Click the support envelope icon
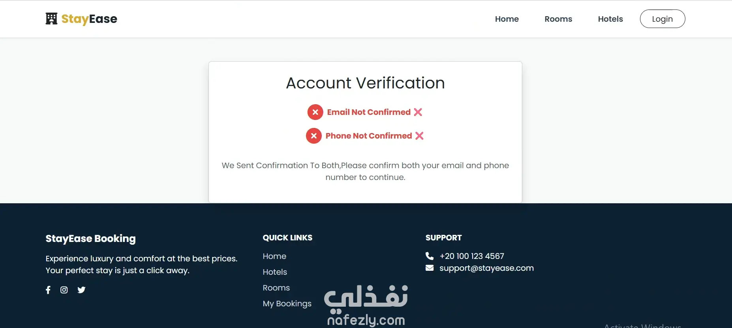The height and width of the screenshot is (328, 732). pos(430,268)
